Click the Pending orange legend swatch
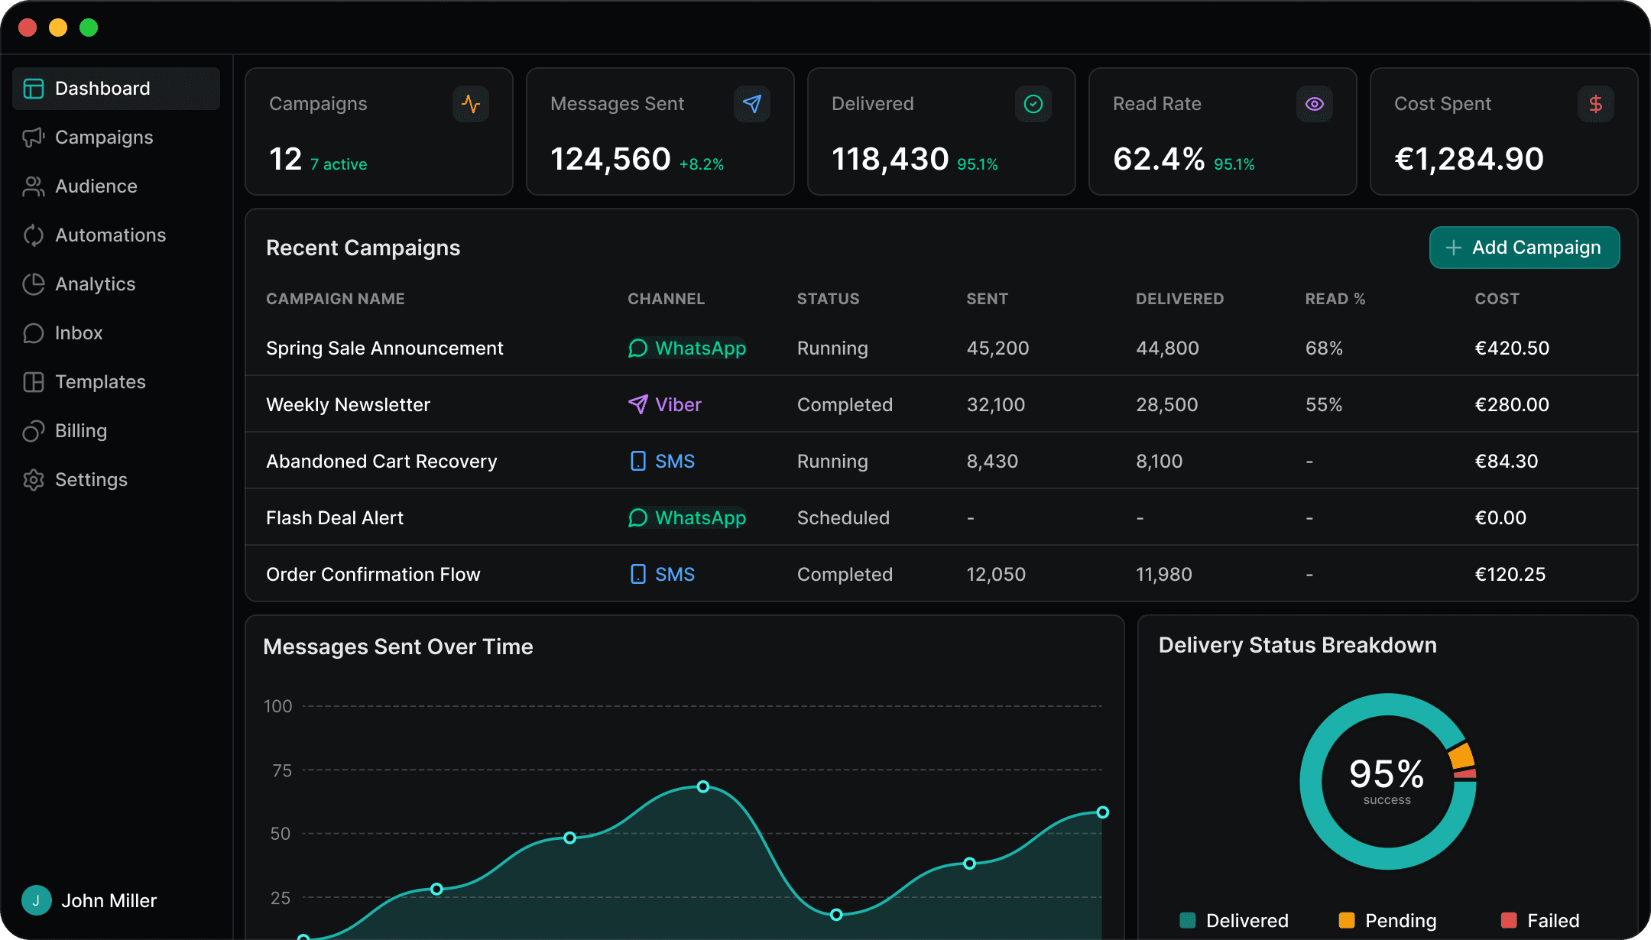This screenshot has height=940, width=1651. coord(1347,920)
